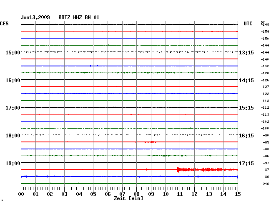271x205 pixels.
Task: Click the 13:15 UTC time label
Action: [x=246, y=53]
